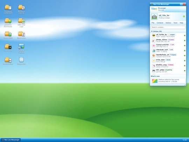Open the File menu
Viewport: 189px width, 142px height.
point(153,23)
